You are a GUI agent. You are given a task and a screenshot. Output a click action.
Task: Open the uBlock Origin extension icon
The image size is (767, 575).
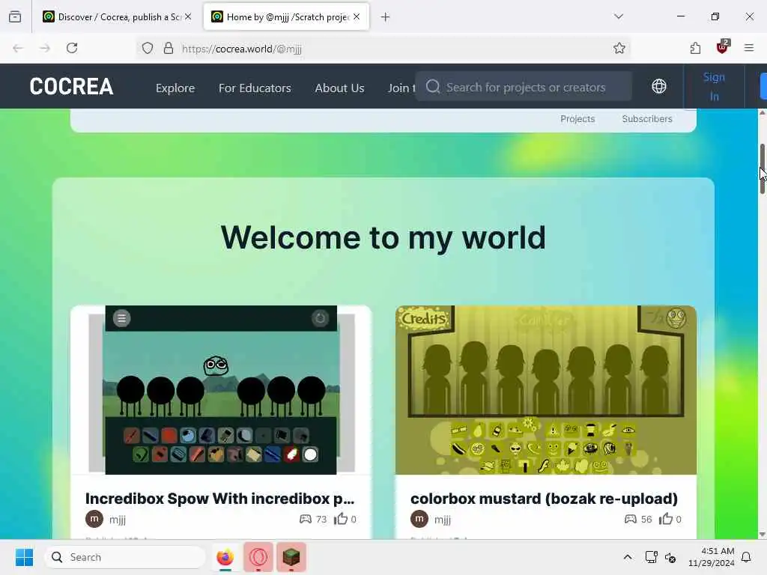coord(723,47)
